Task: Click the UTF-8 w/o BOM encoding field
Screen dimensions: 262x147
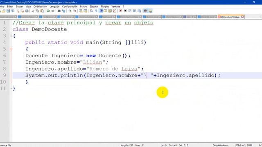Action: (243, 145)
